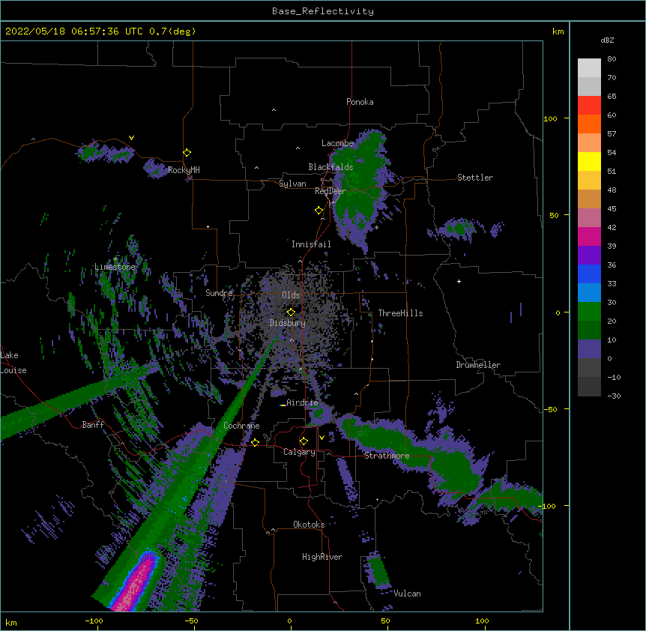This screenshot has height=631, width=646.
Task: Click the yellow marker south of Cochrane
Action: pyautogui.click(x=255, y=442)
